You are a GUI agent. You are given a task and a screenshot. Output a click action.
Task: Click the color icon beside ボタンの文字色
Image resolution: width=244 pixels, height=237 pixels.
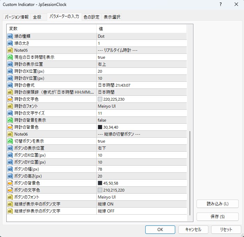(10, 190)
